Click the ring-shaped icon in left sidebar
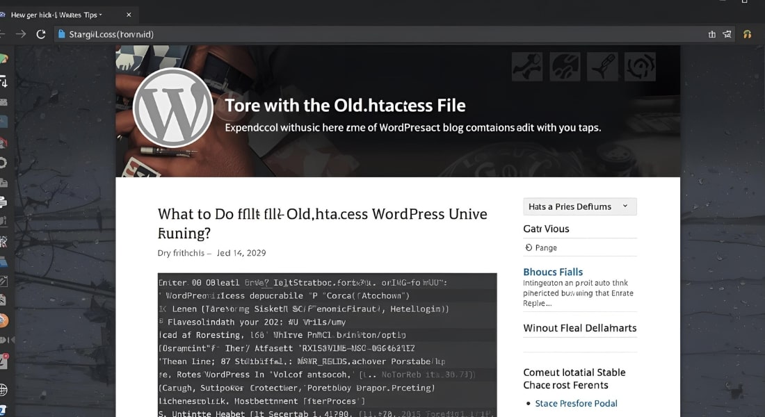The width and height of the screenshot is (765, 417). [x=3, y=163]
